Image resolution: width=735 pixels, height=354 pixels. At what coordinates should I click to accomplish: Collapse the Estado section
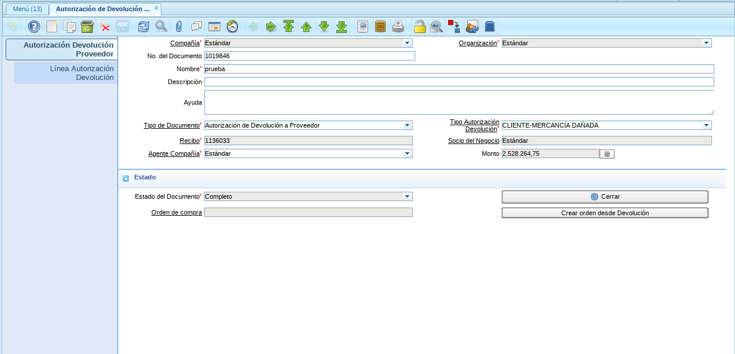[125, 178]
